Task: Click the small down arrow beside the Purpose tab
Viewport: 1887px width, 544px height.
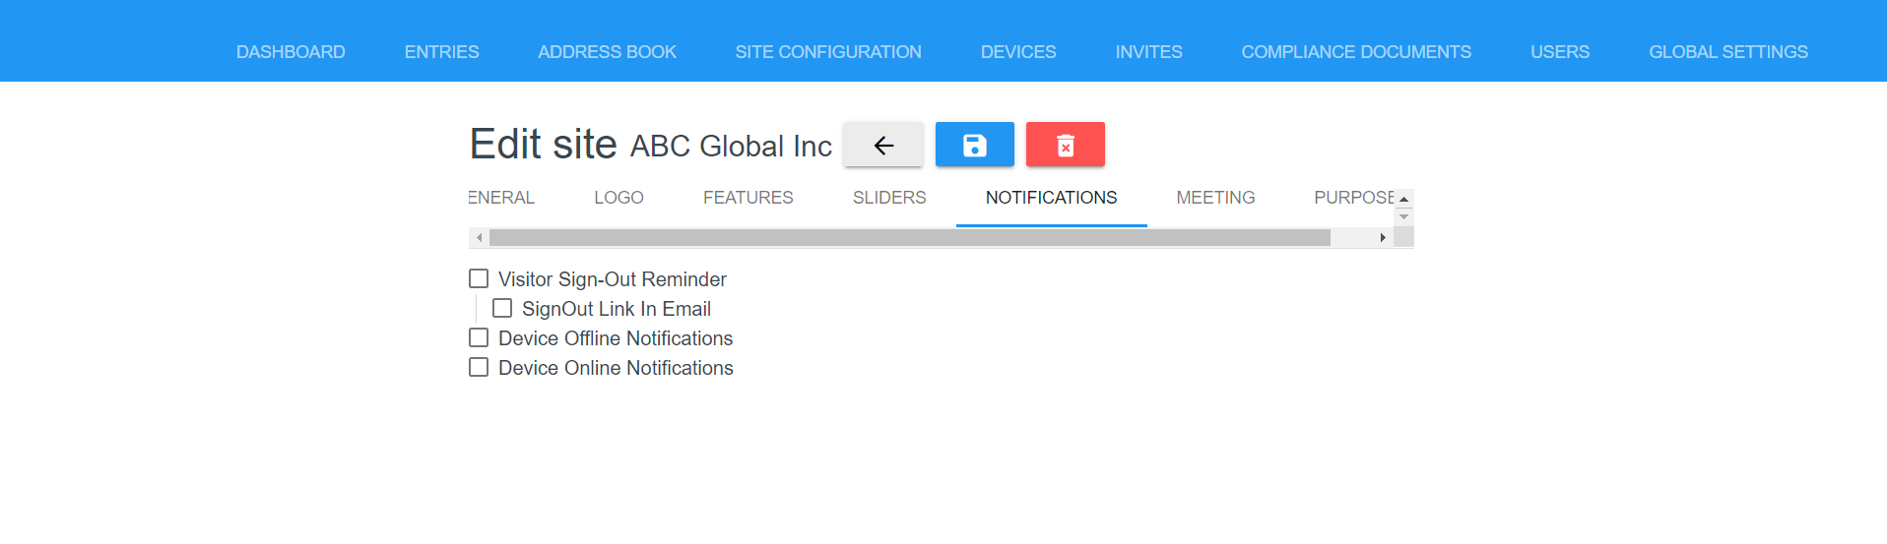Action: coord(1403,216)
